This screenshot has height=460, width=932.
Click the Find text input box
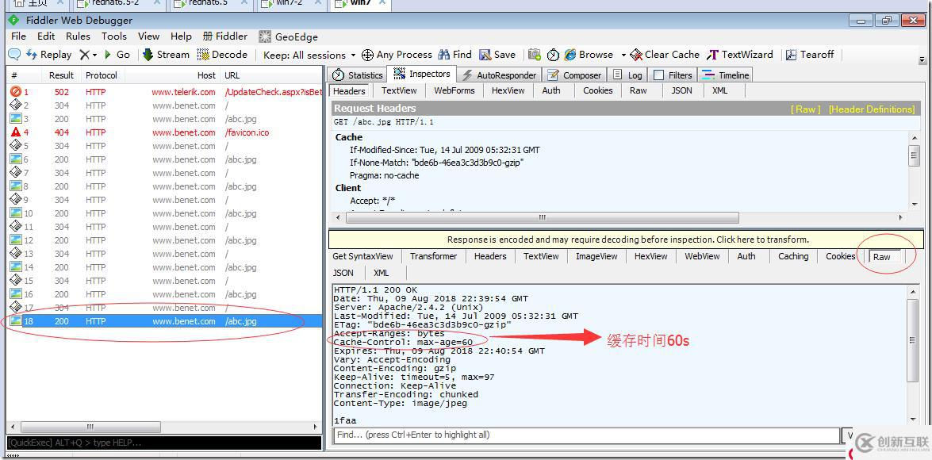pyautogui.click(x=585, y=435)
